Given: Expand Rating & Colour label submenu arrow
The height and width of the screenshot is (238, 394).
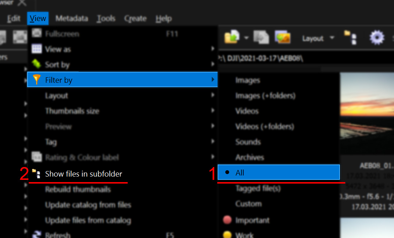Looking at the screenshot, I should coord(213,157).
